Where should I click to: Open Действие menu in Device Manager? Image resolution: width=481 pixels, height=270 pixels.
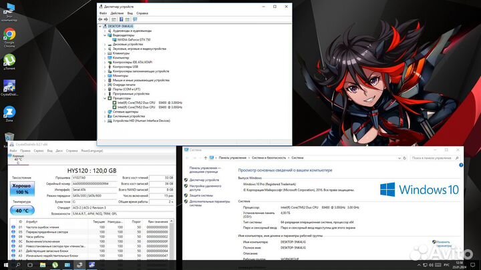click(116, 13)
